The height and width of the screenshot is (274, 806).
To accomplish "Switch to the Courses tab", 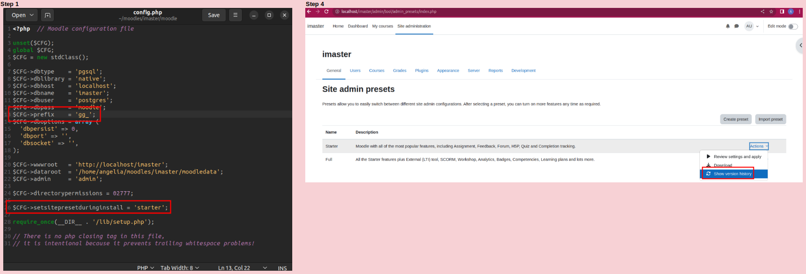I will [376, 71].
